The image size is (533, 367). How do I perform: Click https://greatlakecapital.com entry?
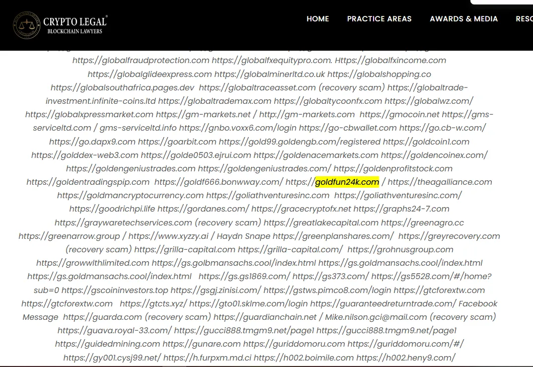[321, 222]
